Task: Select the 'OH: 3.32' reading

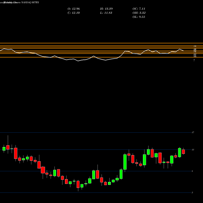Action: coord(139,13)
